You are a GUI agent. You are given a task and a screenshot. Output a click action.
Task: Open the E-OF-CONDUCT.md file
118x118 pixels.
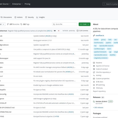click(x=7, y=108)
